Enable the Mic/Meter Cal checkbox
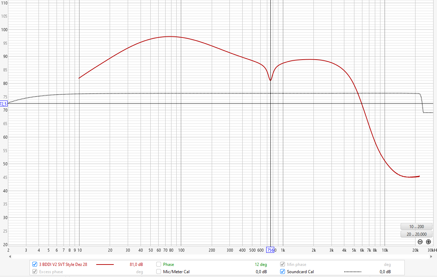This screenshot has height=277, width=437. coord(159,272)
